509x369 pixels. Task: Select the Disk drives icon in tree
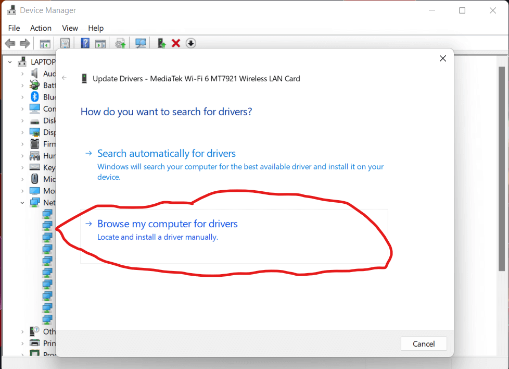pos(35,121)
